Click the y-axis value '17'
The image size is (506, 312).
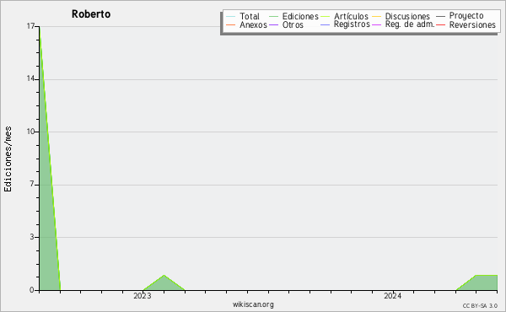click(x=30, y=26)
